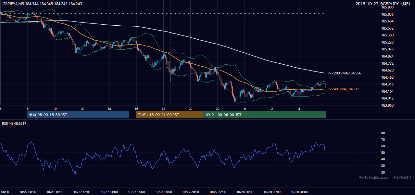Click time axis label 10/27 10:00
This screenshot has width=415, height=195.
tap(55, 192)
